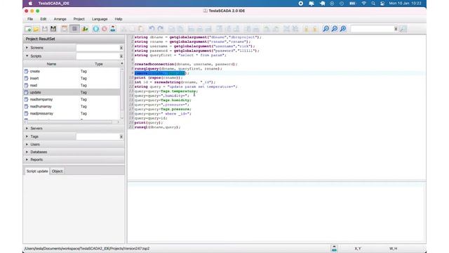
Task: Open a project with the yellow folder icon
Action: click(x=36, y=29)
